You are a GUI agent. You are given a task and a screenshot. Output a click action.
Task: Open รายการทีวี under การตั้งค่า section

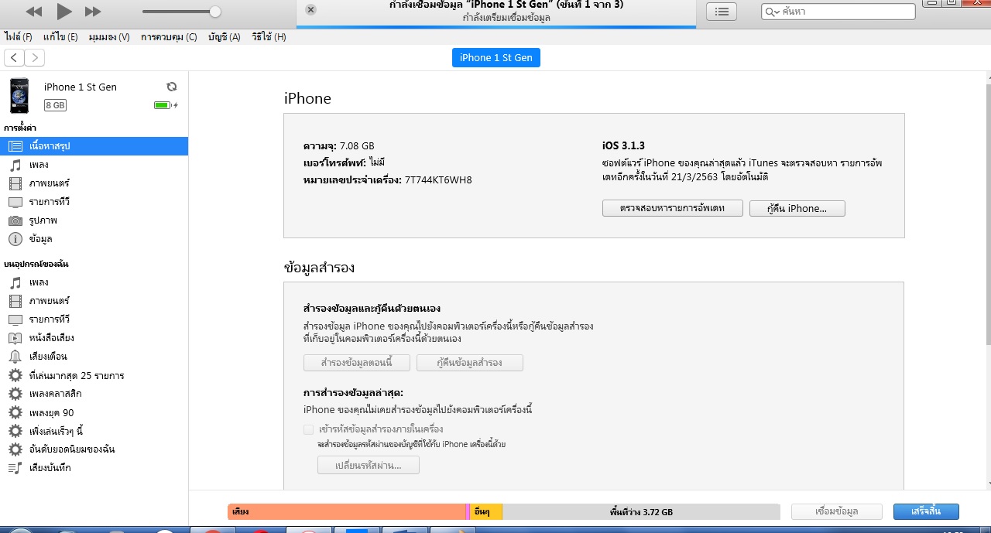coord(94,202)
